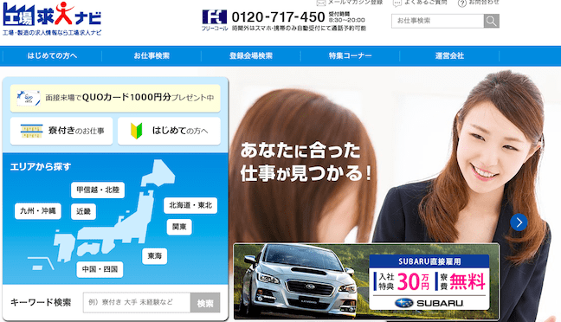Viewport: 561px width, 322px height.
Task: Open the 工場求人ナビ logo homepage
Action: [52, 18]
